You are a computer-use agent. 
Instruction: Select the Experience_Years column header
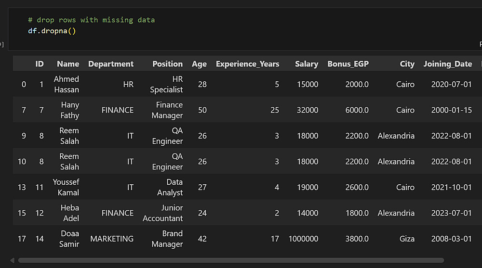pyautogui.click(x=247, y=64)
